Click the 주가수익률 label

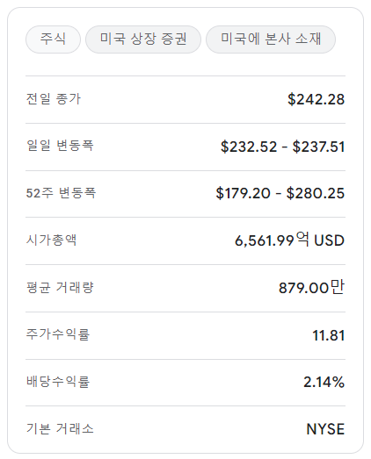(x=58, y=334)
